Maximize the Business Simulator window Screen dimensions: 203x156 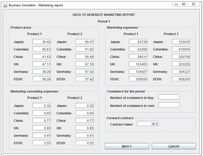pyautogui.click(x=184, y=4)
